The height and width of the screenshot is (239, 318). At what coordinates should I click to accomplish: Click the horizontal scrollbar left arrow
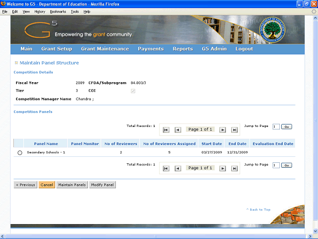point(2,237)
